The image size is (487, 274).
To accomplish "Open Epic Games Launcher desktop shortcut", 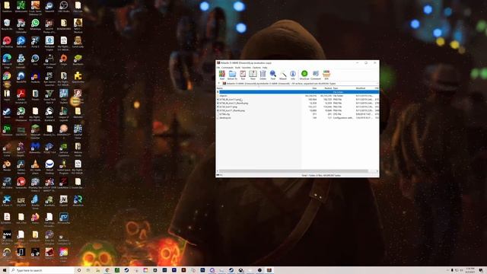I will 49,78.
